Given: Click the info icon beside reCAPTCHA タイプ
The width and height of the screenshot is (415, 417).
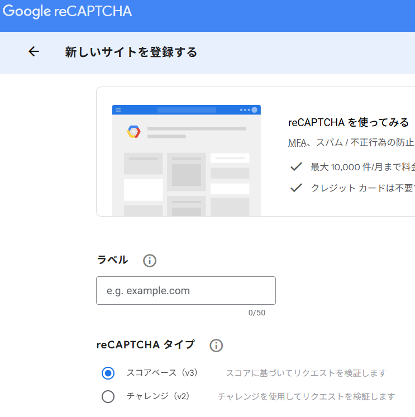Looking at the screenshot, I should point(216,346).
